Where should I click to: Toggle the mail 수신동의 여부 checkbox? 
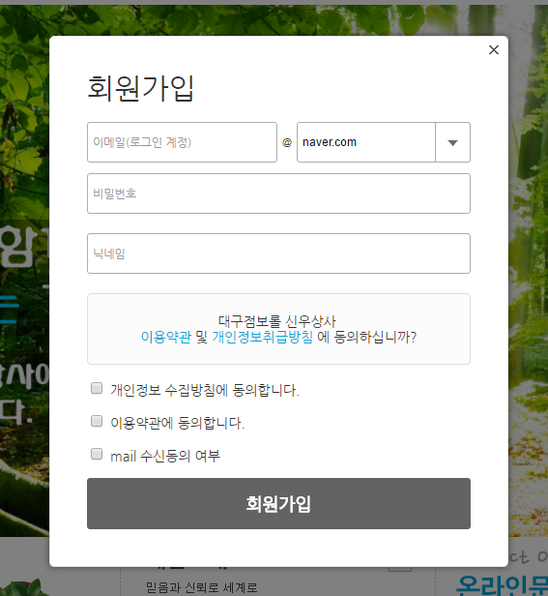(x=97, y=454)
